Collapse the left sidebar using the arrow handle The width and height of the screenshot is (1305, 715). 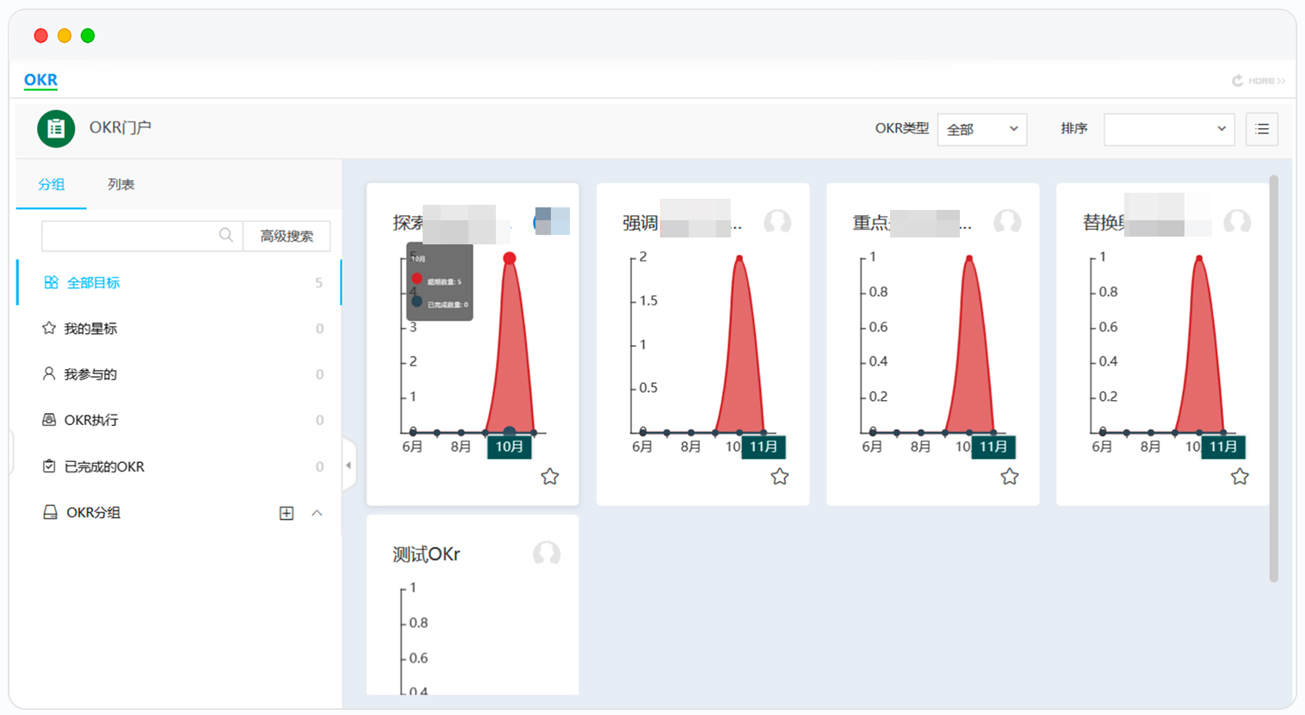point(349,465)
